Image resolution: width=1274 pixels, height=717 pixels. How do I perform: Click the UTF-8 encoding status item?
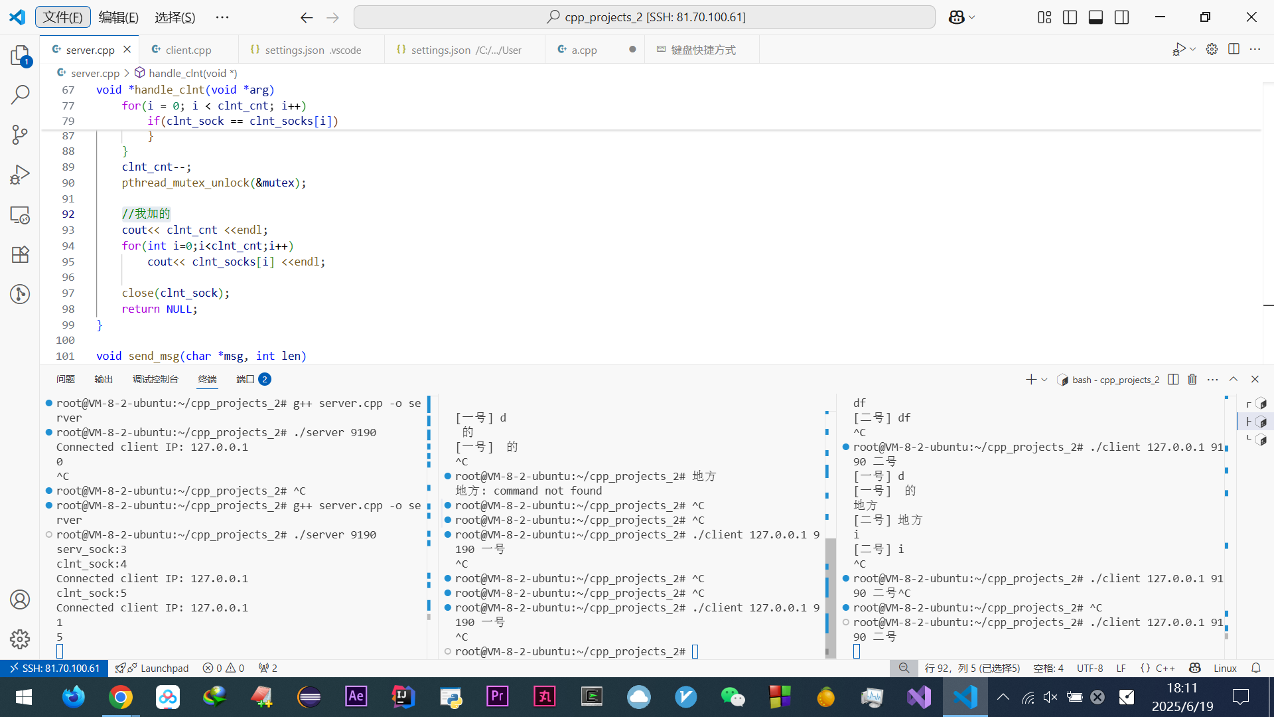click(x=1090, y=668)
